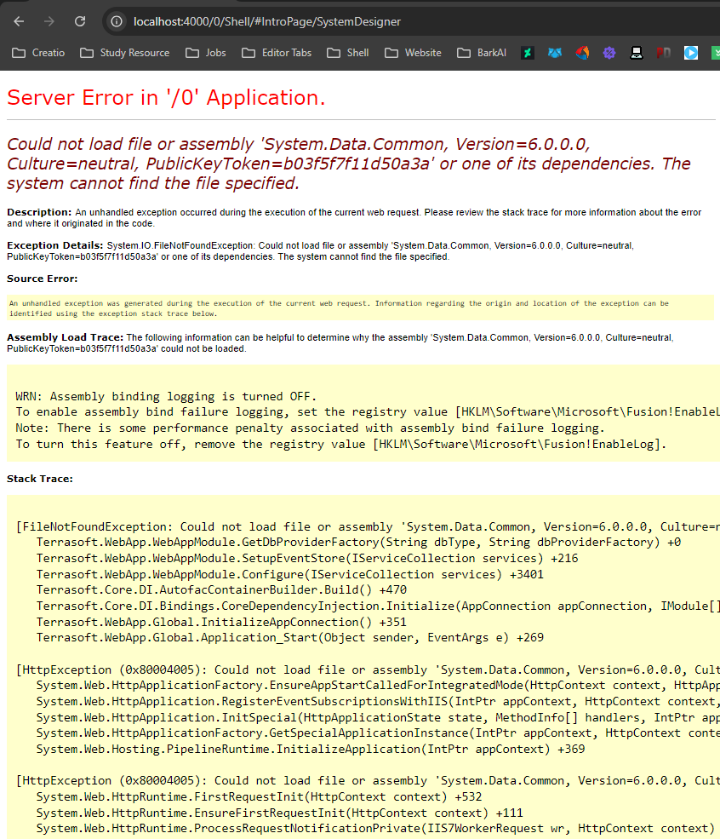View site information icon beside the URL

[117, 21]
